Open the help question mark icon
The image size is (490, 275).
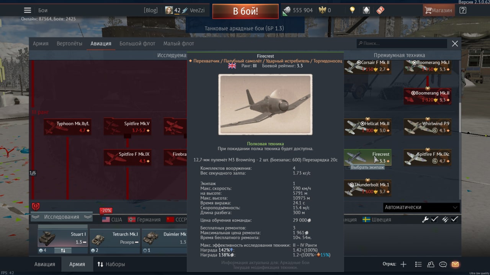pyautogui.click(x=463, y=10)
